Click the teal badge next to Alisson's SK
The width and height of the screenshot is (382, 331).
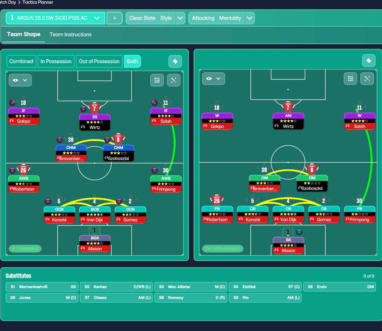click(x=299, y=232)
